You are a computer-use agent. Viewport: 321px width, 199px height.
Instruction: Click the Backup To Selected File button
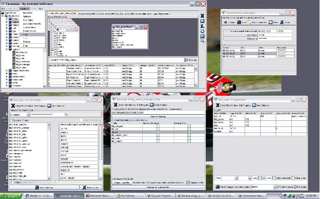tap(158, 187)
